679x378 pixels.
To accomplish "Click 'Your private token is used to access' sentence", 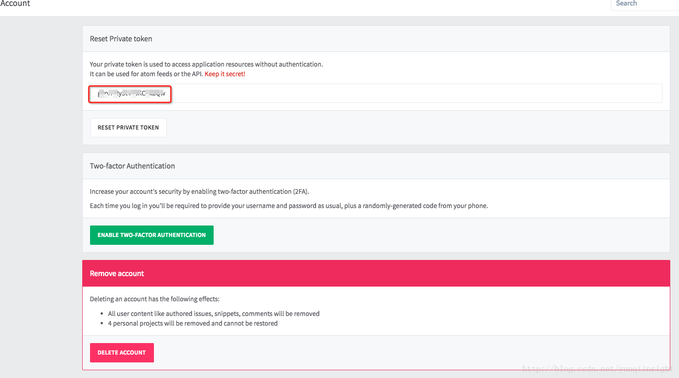I will tap(206, 64).
